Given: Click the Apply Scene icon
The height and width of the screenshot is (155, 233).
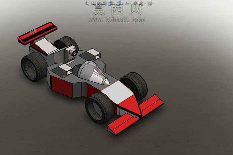Looking at the screenshot, I should pos(141,4).
